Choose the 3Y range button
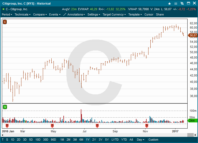 click(101, 140)
